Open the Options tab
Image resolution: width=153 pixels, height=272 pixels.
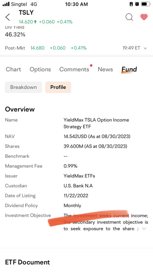point(40,69)
